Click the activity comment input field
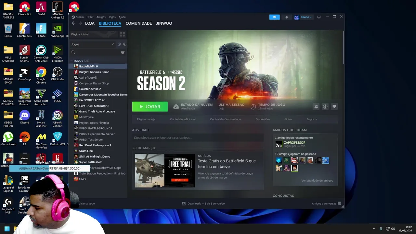Image resolution: width=416 pixels, height=234 pixels. 198,137
